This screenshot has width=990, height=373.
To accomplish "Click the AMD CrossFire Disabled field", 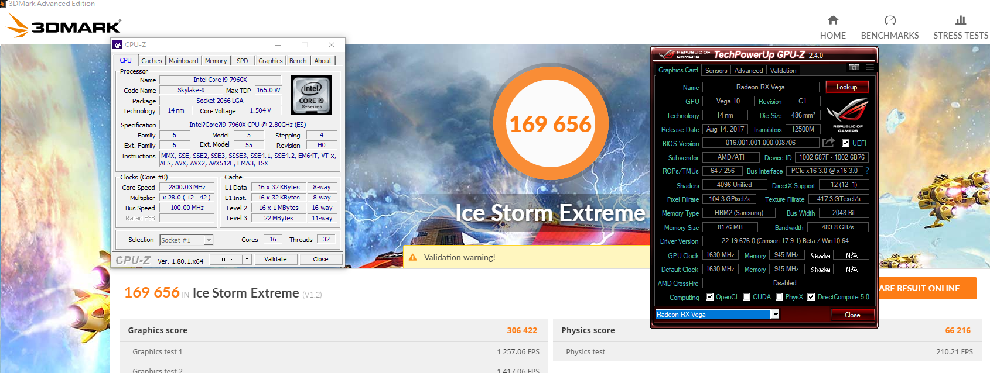I will point(785,283).
